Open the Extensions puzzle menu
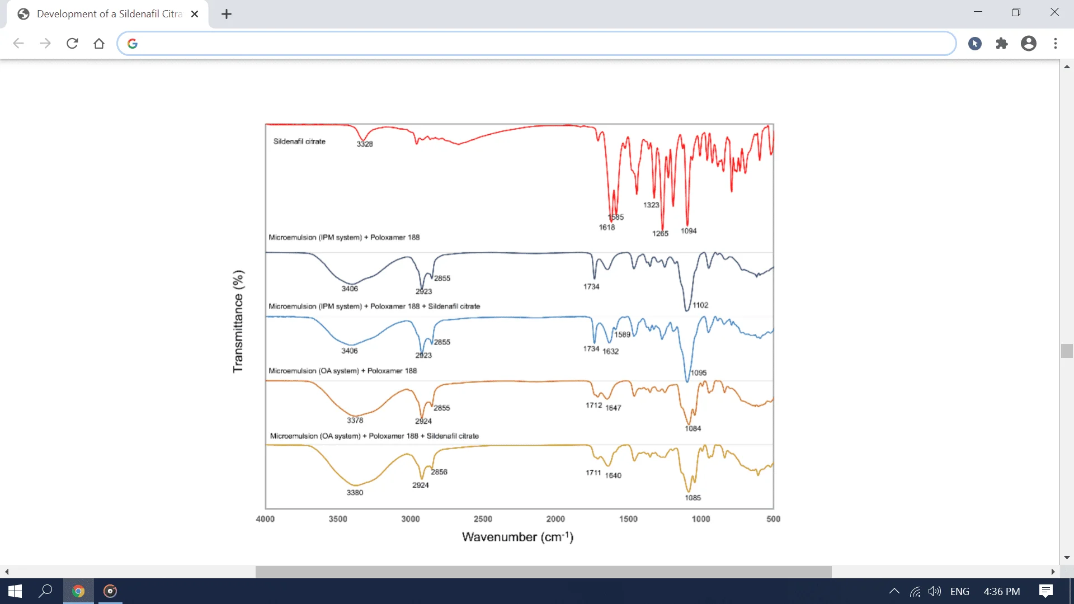 1002,44
